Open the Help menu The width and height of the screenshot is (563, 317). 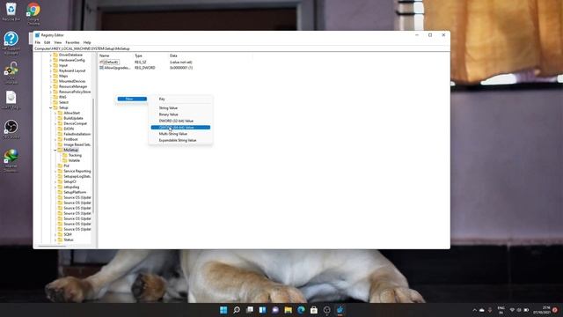click(x=87, y=42)
